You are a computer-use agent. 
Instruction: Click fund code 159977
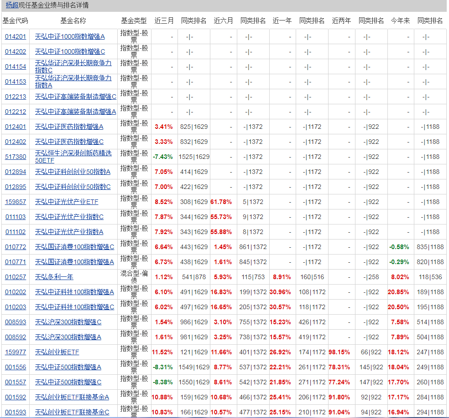coord(16,352)
